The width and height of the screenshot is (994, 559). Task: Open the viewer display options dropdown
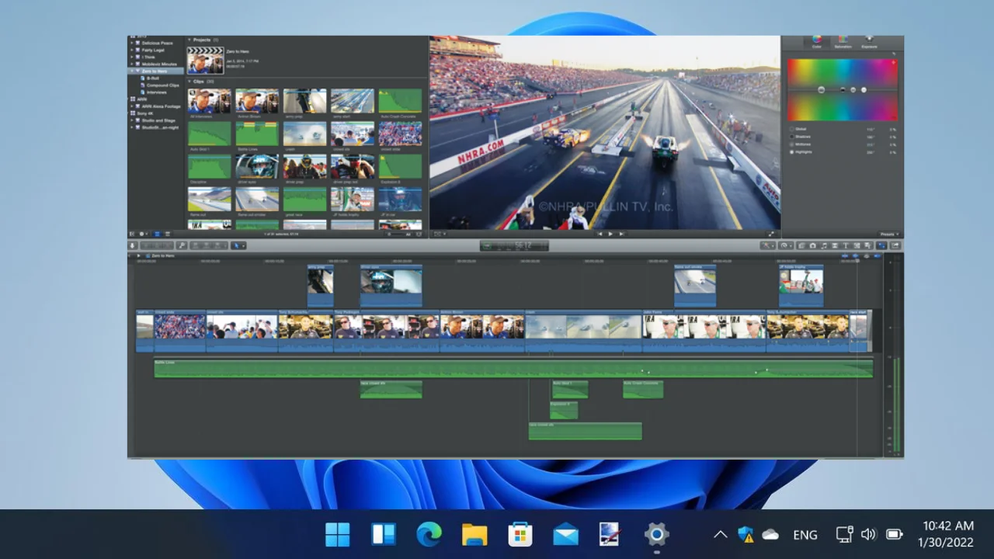pos(440,234)
